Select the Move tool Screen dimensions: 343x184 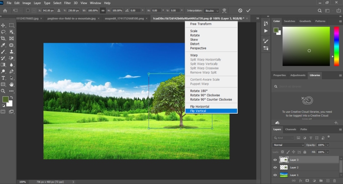pyautogui.click(x=3, y=25)
